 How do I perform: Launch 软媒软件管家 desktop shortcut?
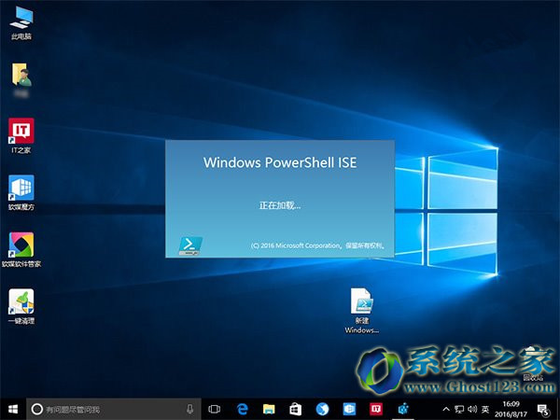tap(21, 249)
